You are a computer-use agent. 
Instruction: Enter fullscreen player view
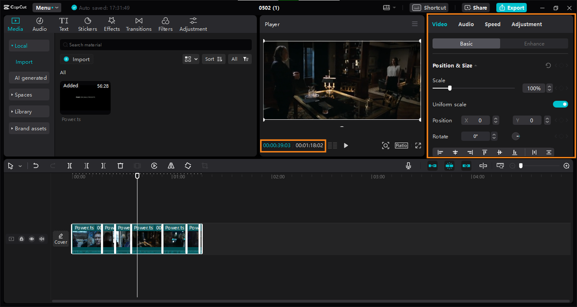tap(418, 145)
